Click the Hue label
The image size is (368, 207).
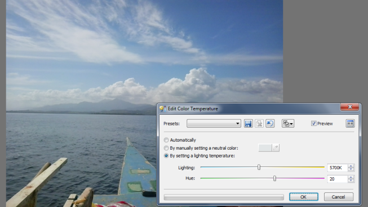(x=190, y=178)
